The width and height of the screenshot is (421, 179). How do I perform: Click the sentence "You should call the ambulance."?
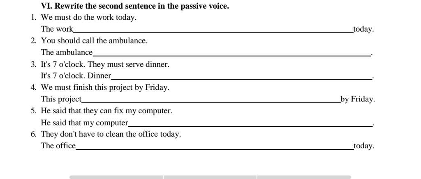[94, 41]
